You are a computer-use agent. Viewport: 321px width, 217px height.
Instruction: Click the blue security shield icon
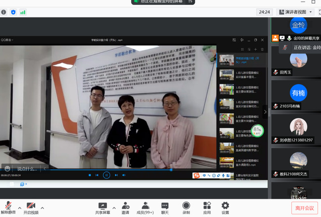(x=13, y=12)
